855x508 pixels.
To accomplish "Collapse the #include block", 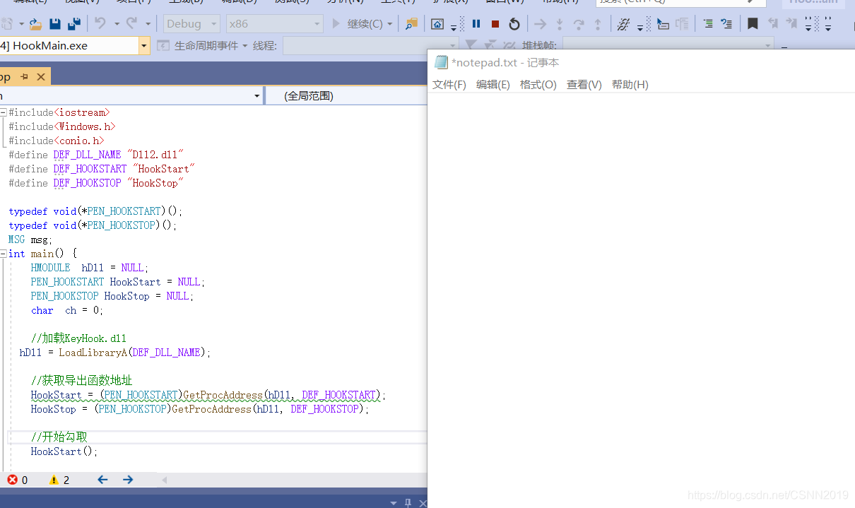I will [4, 112].
